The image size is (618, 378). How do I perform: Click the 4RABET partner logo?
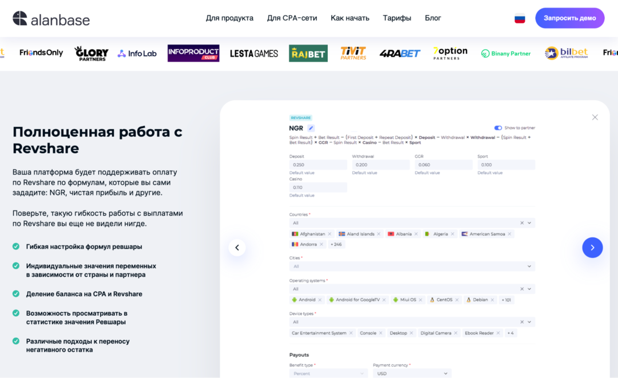click(399, 53)
